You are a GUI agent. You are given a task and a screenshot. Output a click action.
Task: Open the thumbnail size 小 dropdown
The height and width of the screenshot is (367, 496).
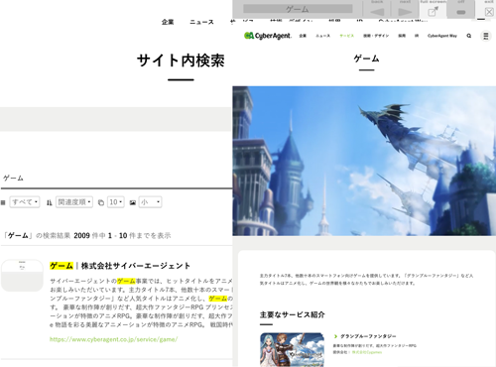pos(150,202)
